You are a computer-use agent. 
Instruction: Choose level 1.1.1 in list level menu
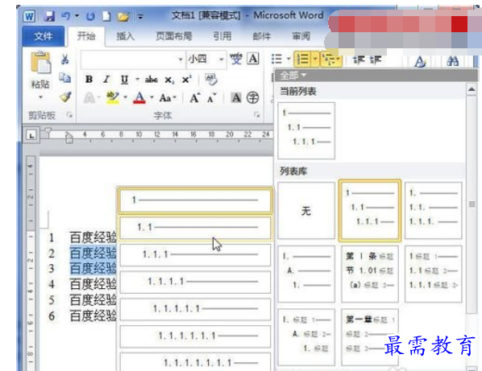[x=195, y=254]
